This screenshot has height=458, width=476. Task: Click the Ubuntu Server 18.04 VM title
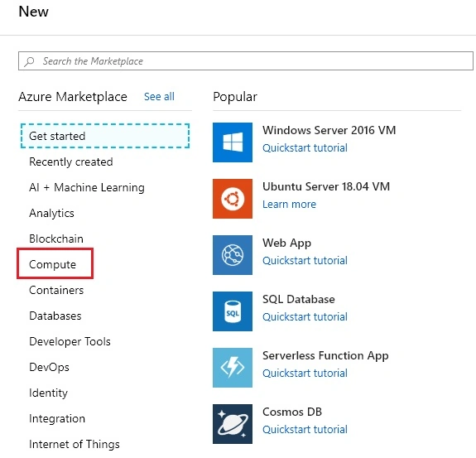[326, 186]
